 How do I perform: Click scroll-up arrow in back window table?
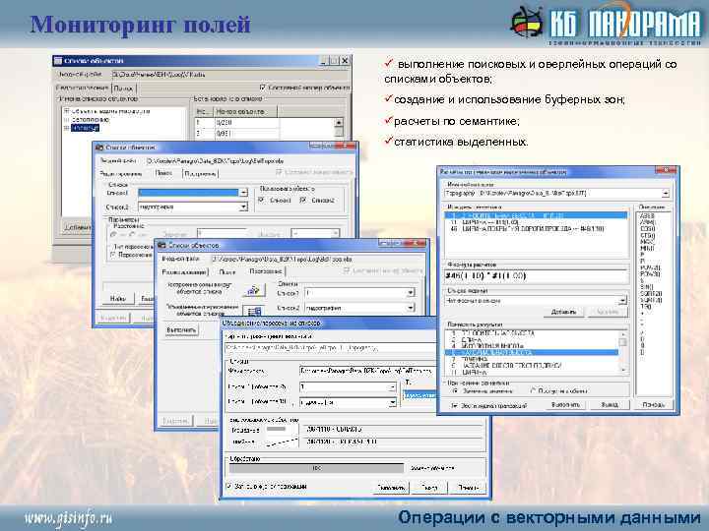(x=338, y=122)
